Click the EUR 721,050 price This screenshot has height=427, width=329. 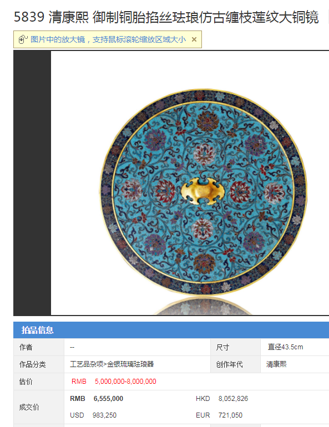[x=219, y=415]
